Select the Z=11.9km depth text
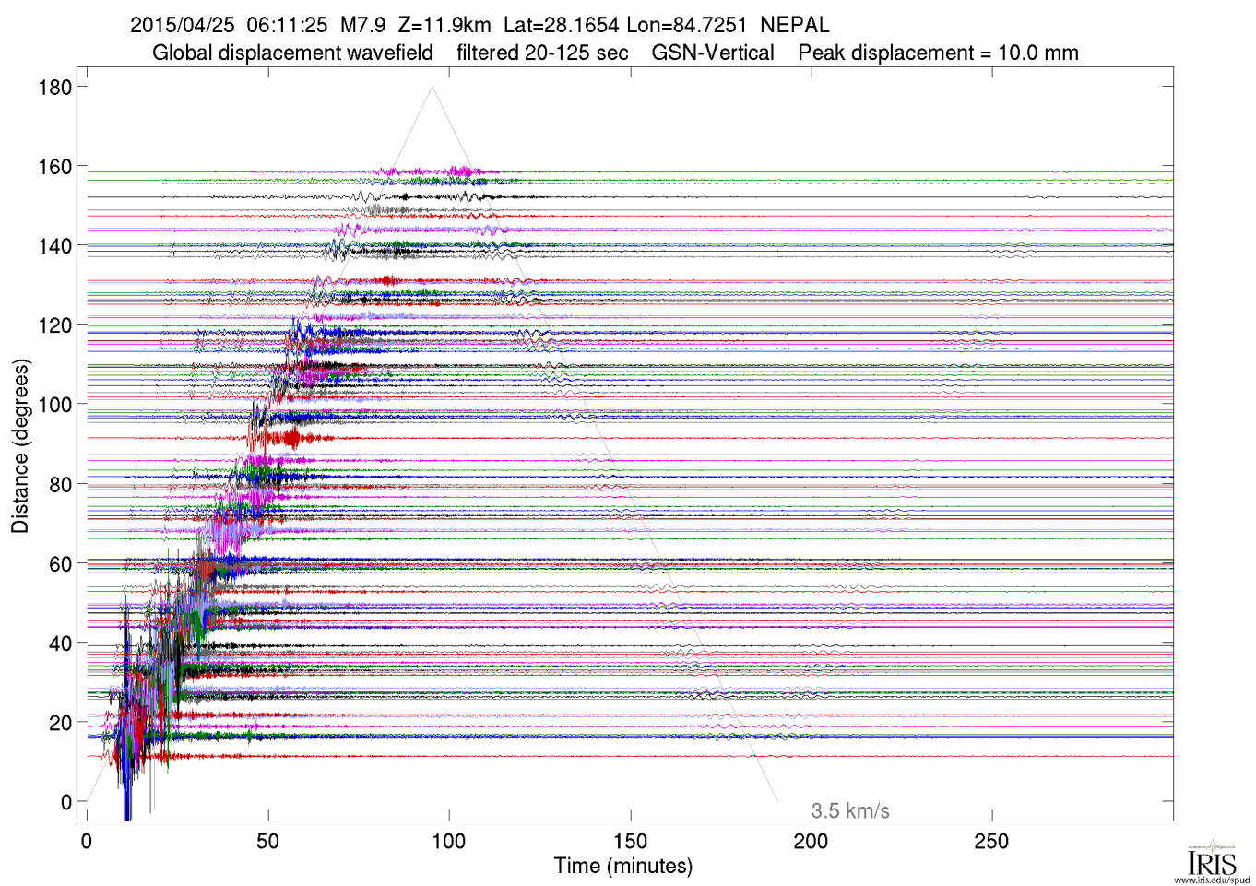 coord(444,25)
